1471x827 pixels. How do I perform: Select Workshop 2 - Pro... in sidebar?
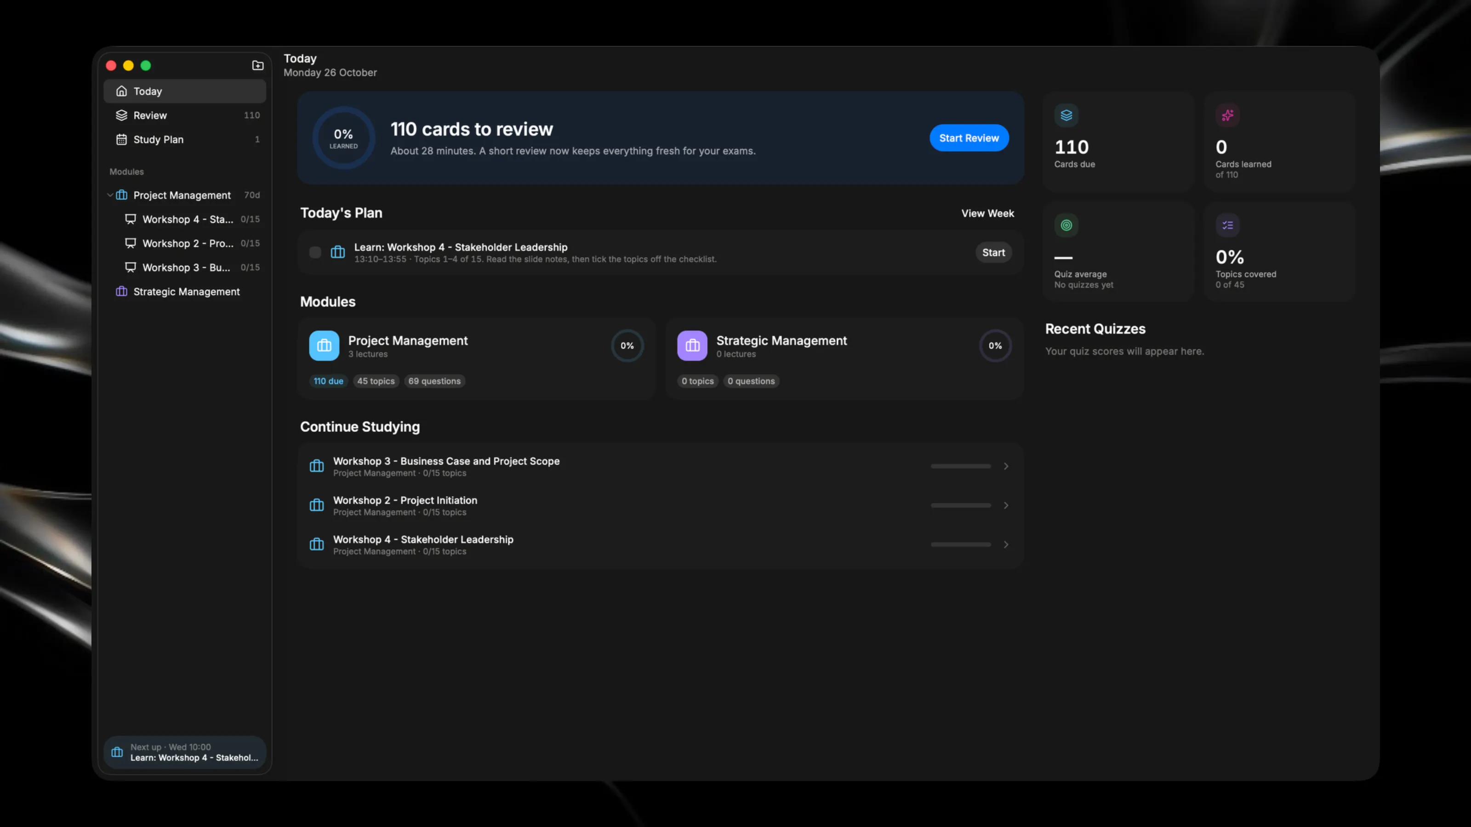pyautogui.click(x=184, y=243)
